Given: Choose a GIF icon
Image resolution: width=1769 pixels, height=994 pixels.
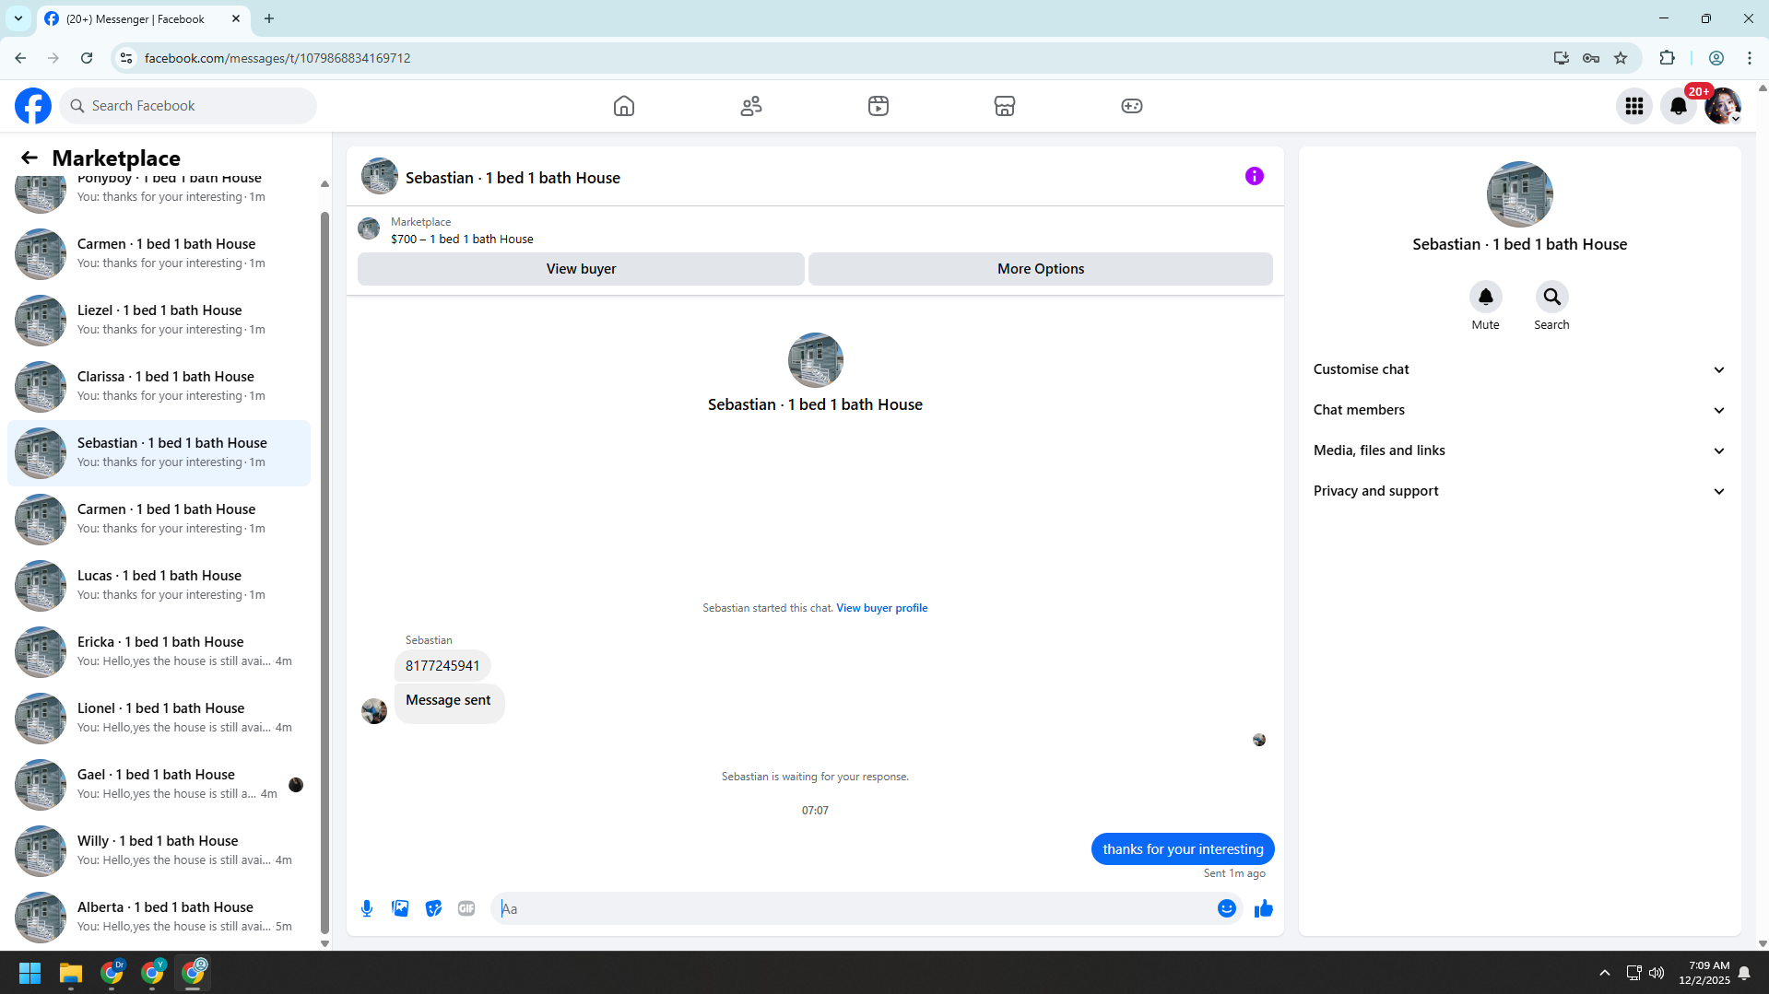Looking at the screenshot, I should tap(466, 908).
